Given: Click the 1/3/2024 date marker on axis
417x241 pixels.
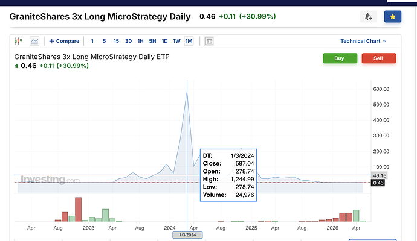Looking at the screenshot, I should coord(187,235).
